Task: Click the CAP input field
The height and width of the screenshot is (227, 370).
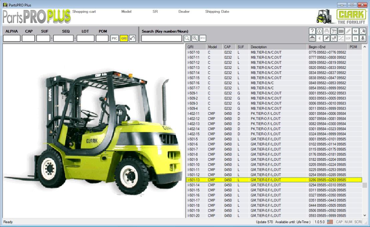Action: 28,38
